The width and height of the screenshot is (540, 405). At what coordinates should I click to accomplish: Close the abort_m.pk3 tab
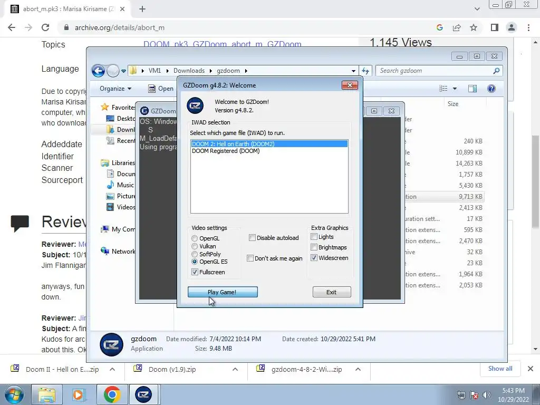pos(122,9)
